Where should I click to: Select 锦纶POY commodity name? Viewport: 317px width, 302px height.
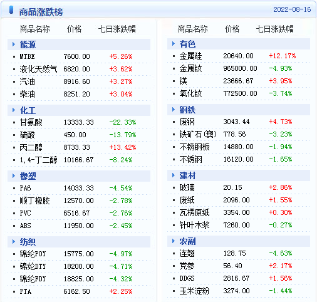tap(33, 254)
